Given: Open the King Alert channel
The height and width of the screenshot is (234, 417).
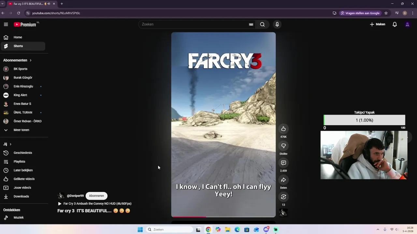Looking at the screenshot, I should tap(23, 95).
